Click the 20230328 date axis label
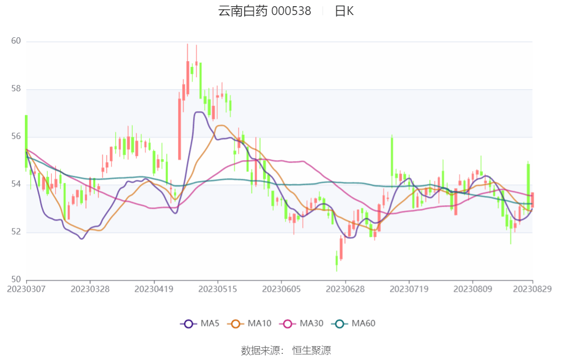Viewport: 572px width, 357px height. 90,289
